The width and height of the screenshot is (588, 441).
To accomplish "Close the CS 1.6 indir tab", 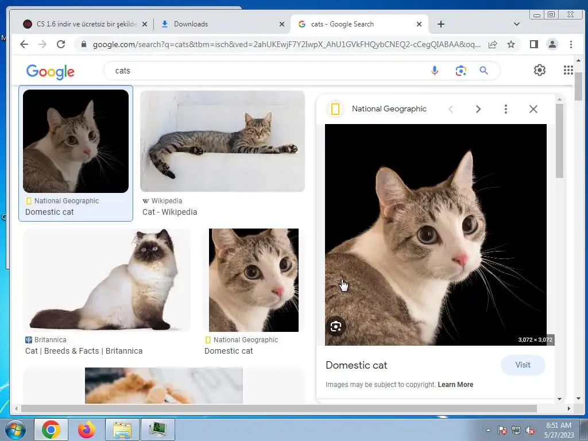I will (x=145, y=24).
